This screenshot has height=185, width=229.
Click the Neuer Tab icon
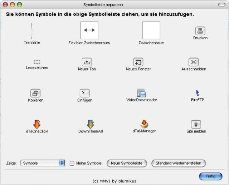click(x=87, y=62)
